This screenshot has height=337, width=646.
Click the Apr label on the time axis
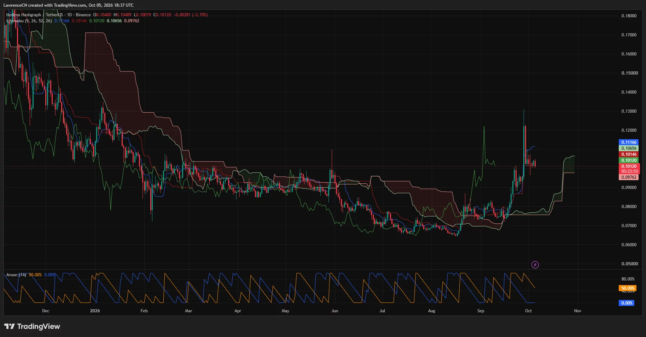[238, 311]
